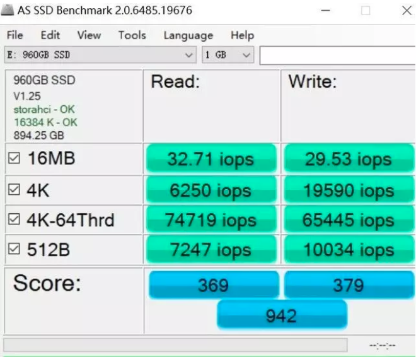Viewport: 416px width, 357px height.
Task: Click the empty text field beside 1 GB
Action: pos(337,55)
